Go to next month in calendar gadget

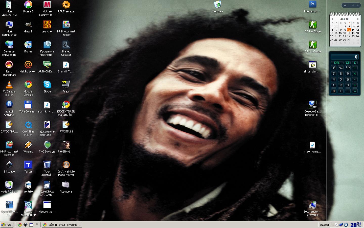358,19
